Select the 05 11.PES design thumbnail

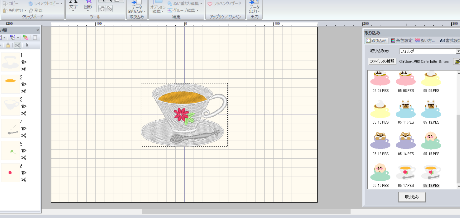tap(406, 112)
